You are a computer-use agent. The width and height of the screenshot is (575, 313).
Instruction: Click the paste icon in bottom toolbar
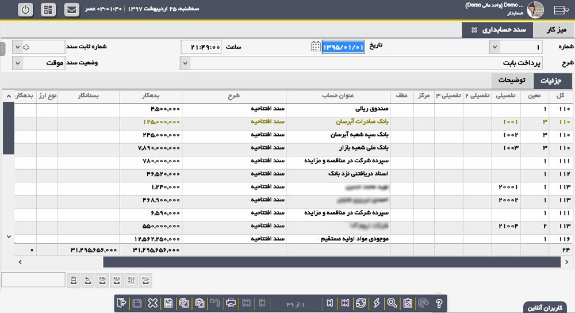[200, 303]
